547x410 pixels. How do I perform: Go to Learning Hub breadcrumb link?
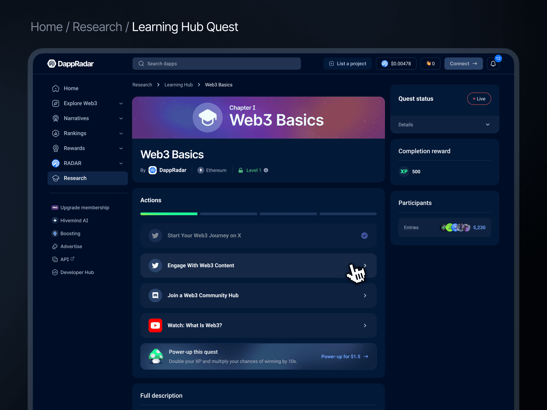tap(178, 85)
